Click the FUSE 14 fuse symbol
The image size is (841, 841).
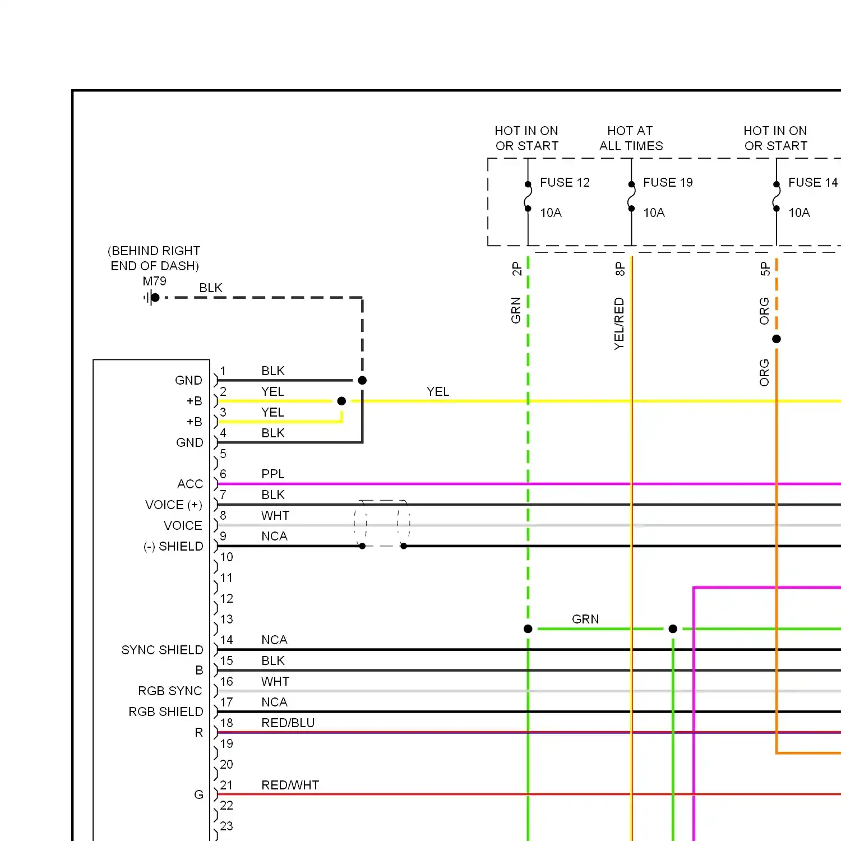[777, 196]
